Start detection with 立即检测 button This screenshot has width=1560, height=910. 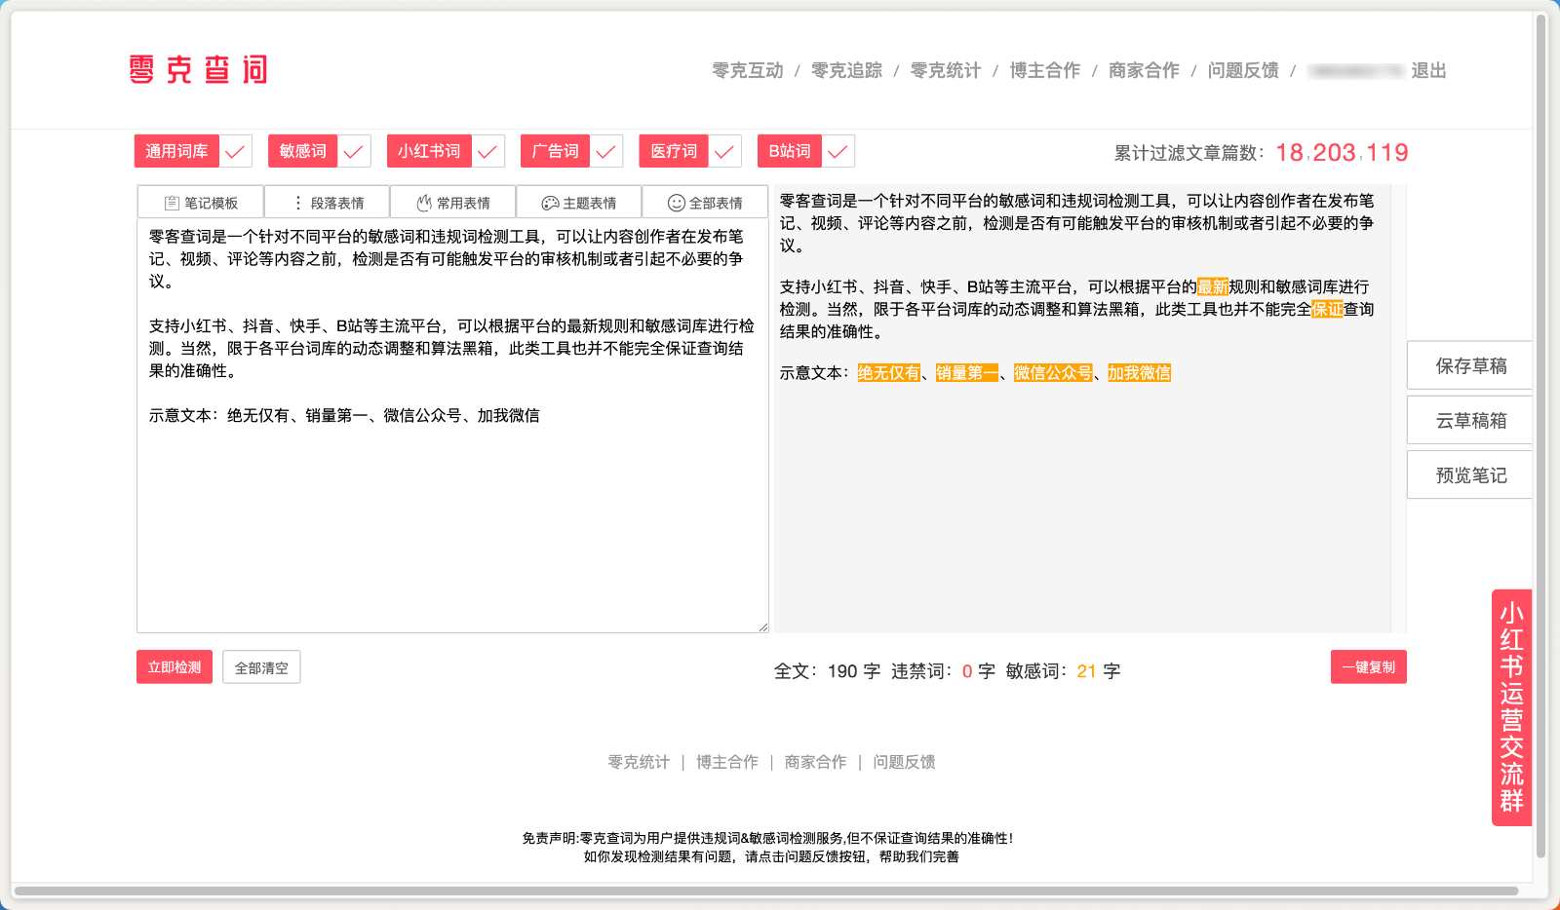pyautogui.click(x=174, y=666)
